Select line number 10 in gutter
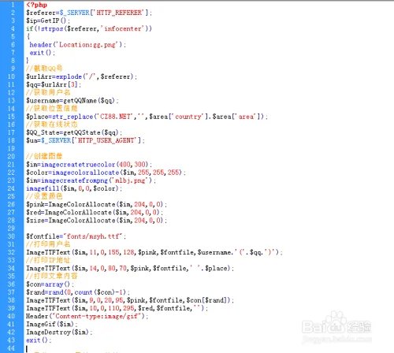 [x=11, y=76]
